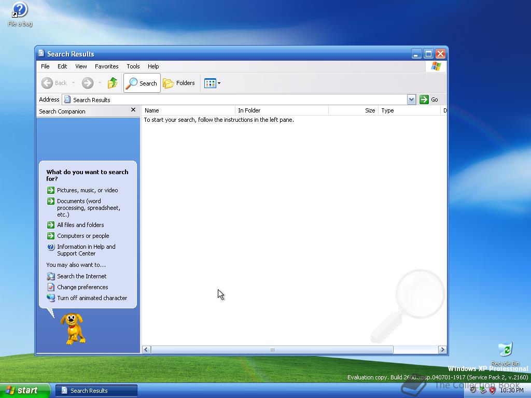Show the Folders pane

(179, 83)
